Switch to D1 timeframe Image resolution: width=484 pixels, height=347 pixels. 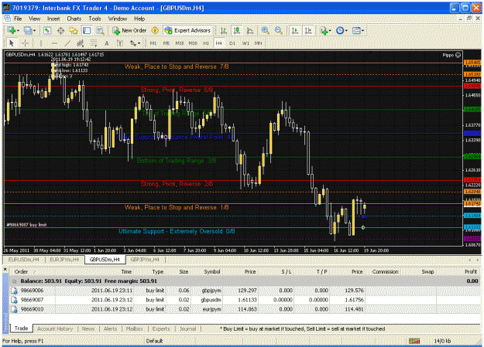pos(232,43)
